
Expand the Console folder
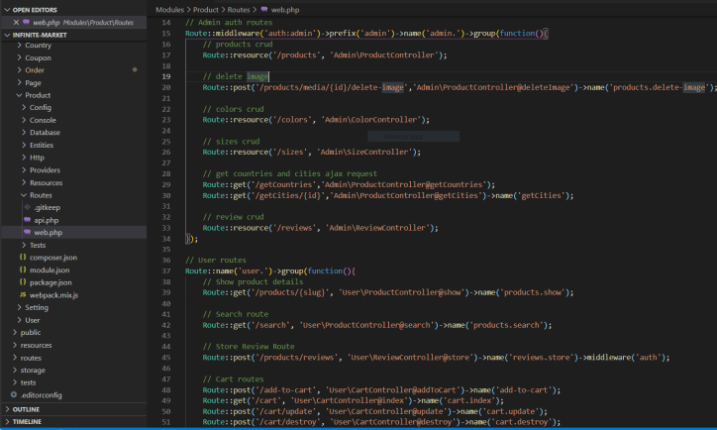tap(24, 120)
